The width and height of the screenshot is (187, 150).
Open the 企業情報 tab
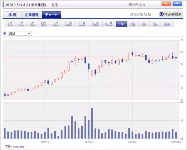coord(32,15)
